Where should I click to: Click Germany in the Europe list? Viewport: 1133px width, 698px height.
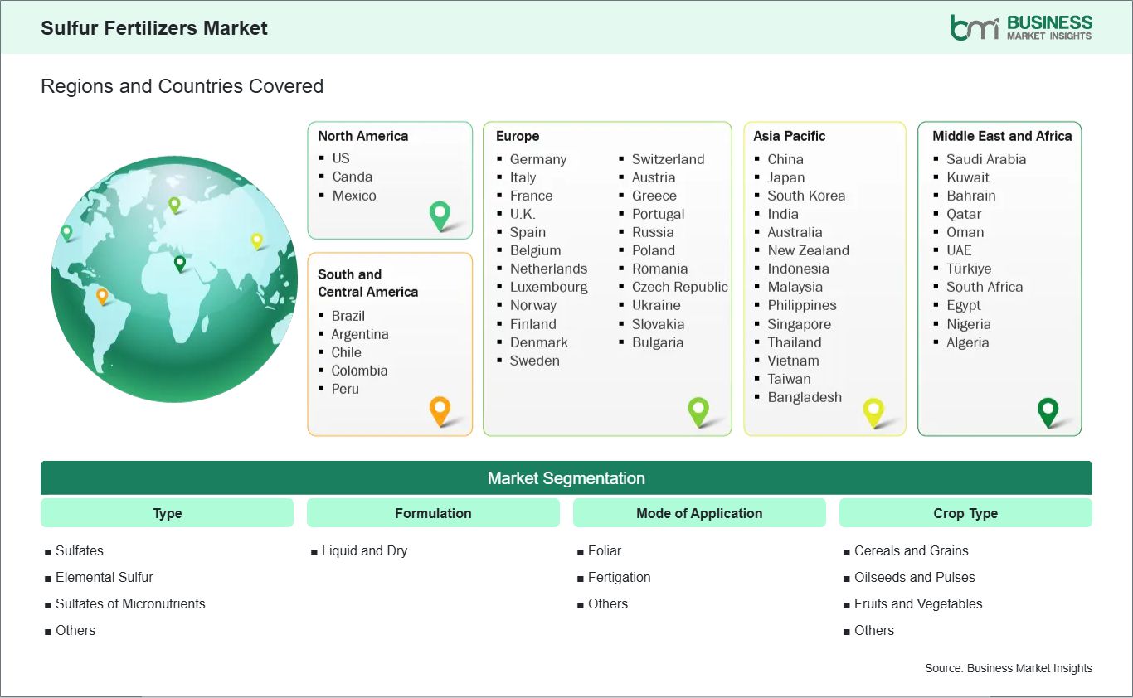pos(538,159)
